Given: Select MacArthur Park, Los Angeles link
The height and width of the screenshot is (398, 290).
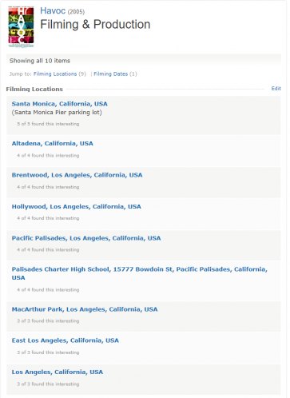Looking at the screenshot, I should coord(85,309).
